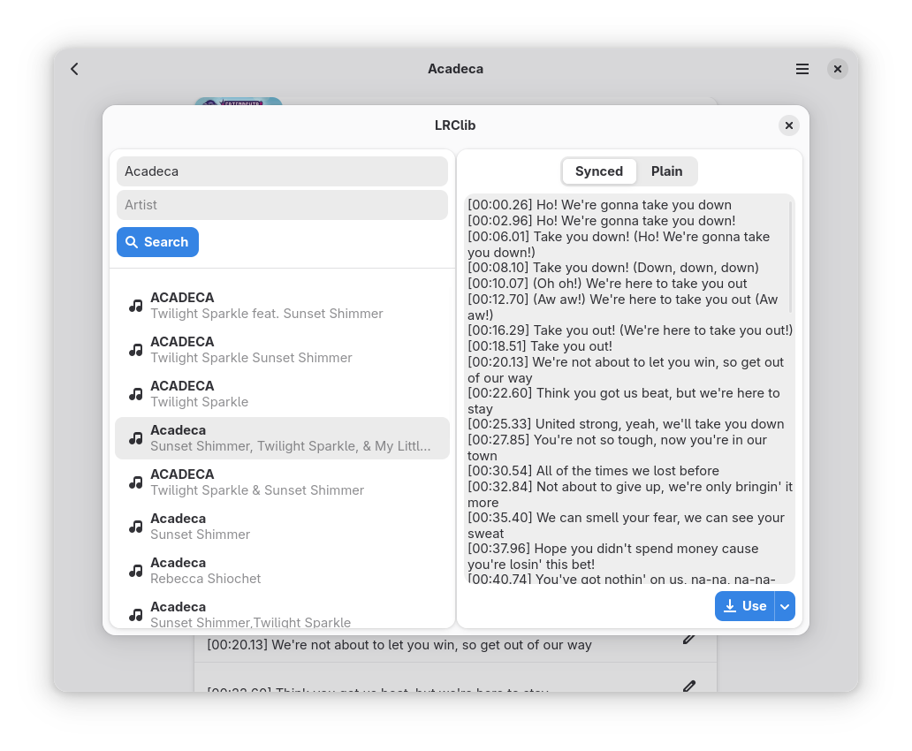Close the LRClib dialog
This screenshot has height=751, width=912.
pyautogui.click(x=788, y=125)
